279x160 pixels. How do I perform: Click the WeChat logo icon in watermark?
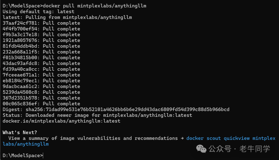(x=201, y=149)
